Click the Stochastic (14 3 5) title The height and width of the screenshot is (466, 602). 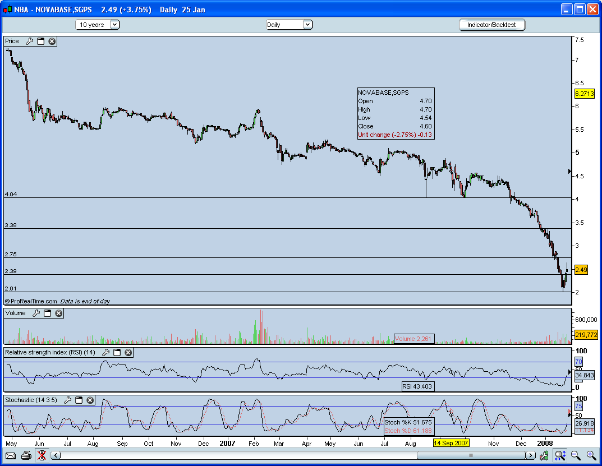pos(31,400)
